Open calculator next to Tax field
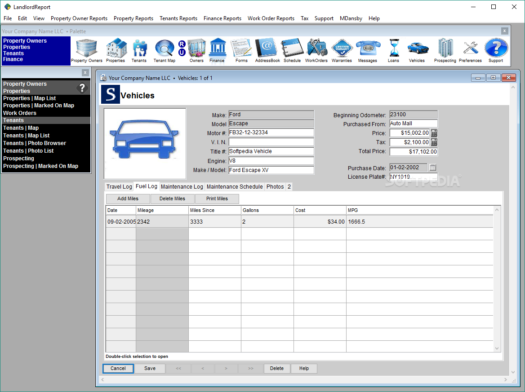Image resolution: width=525 pixels, height=392 pixels. tap(434, 142)
